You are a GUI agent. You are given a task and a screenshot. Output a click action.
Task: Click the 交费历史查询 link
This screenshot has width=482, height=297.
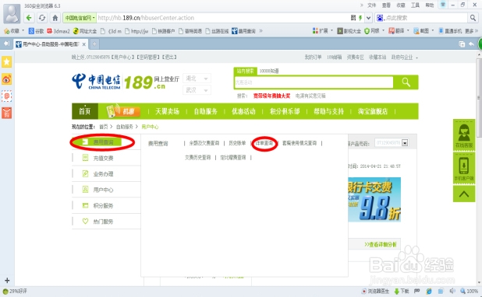tap(197, 158)
